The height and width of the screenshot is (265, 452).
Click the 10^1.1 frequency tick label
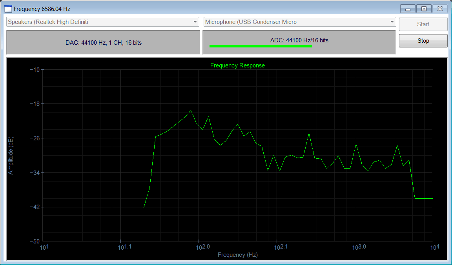pyautogui.click(x=124, y=247)
